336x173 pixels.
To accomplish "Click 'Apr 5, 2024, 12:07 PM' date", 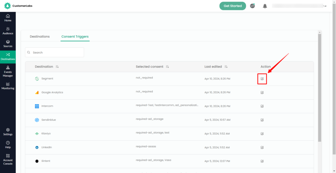I will pos(217,161).
